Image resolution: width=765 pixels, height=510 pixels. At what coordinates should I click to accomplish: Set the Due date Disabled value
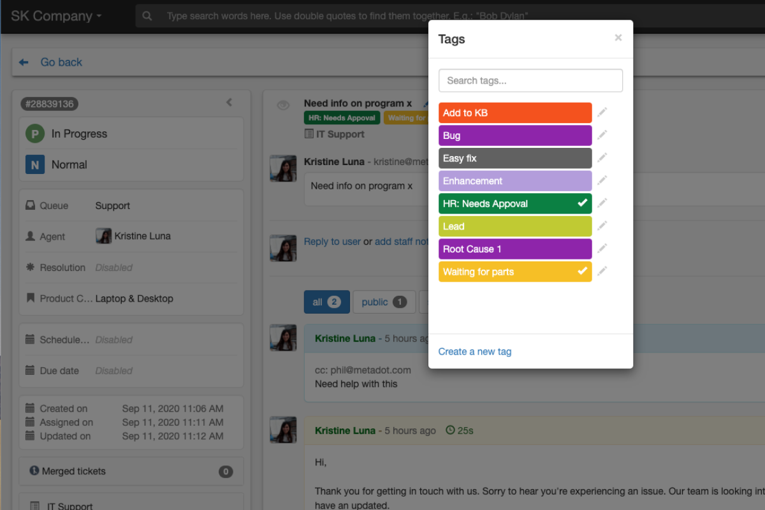(114, 370)
